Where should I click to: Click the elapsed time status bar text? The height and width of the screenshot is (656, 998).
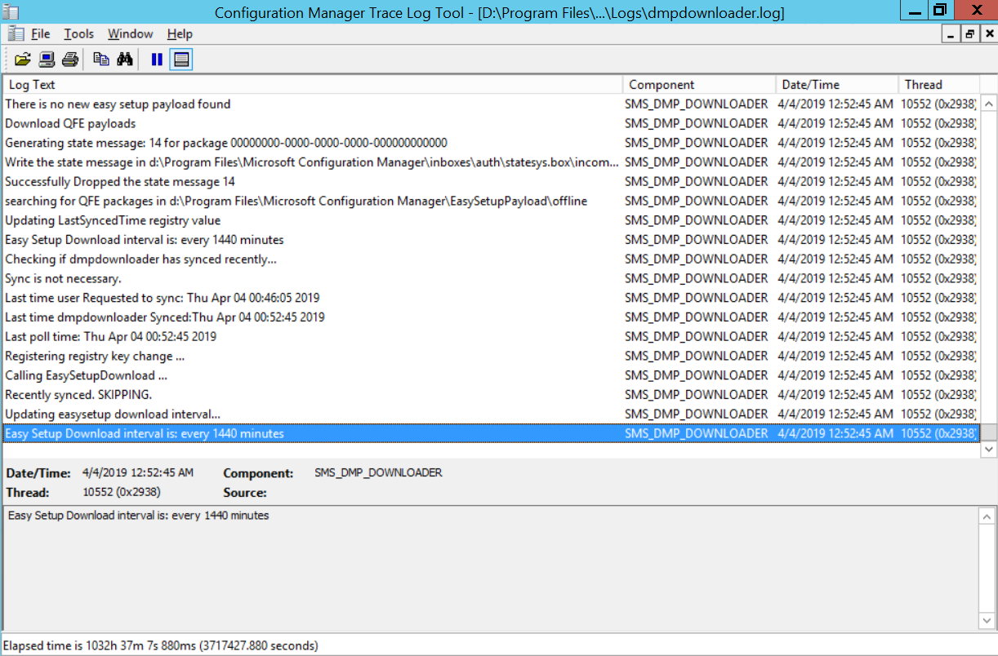161,645
